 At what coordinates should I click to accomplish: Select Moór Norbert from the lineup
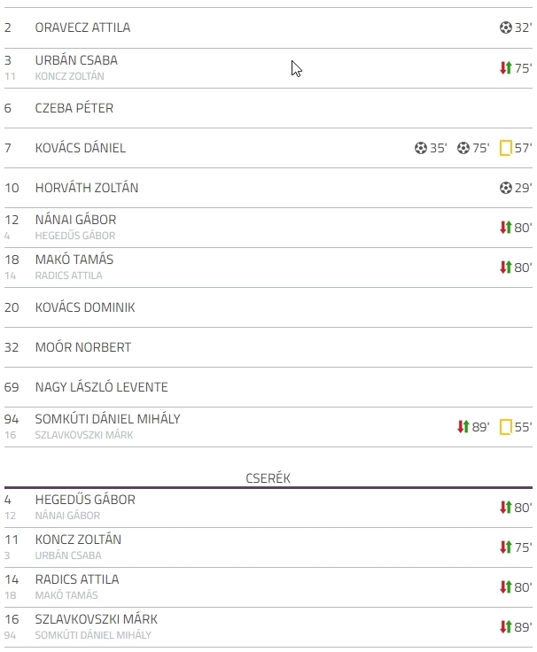coord(83,347)
